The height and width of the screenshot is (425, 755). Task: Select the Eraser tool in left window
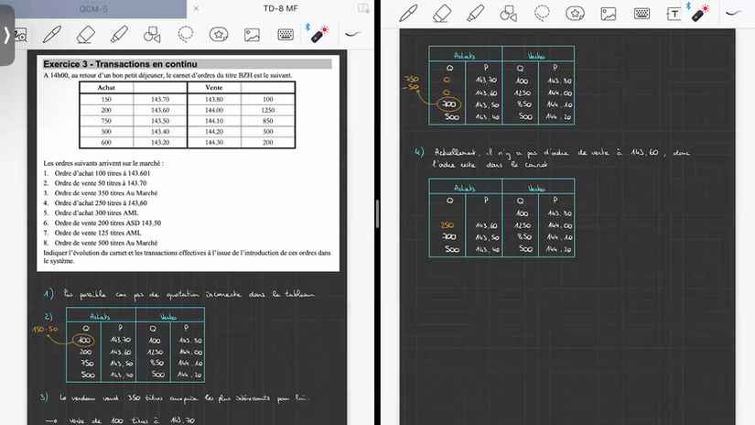tap(86, 34)
